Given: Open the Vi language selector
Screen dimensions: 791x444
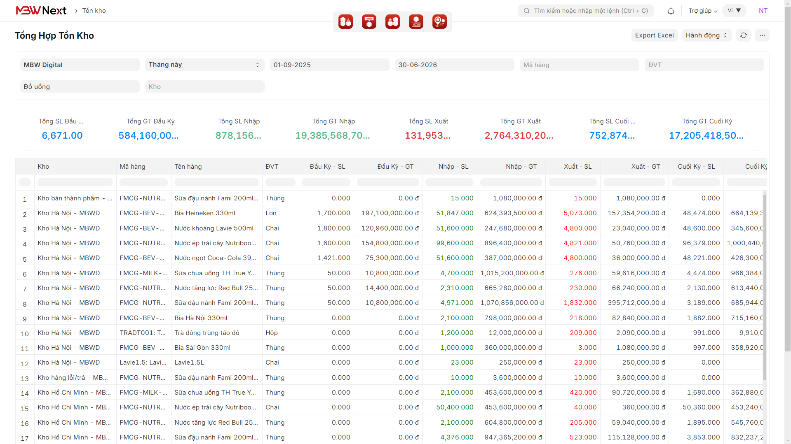Looking at the screenshot, I should (734, 11).
